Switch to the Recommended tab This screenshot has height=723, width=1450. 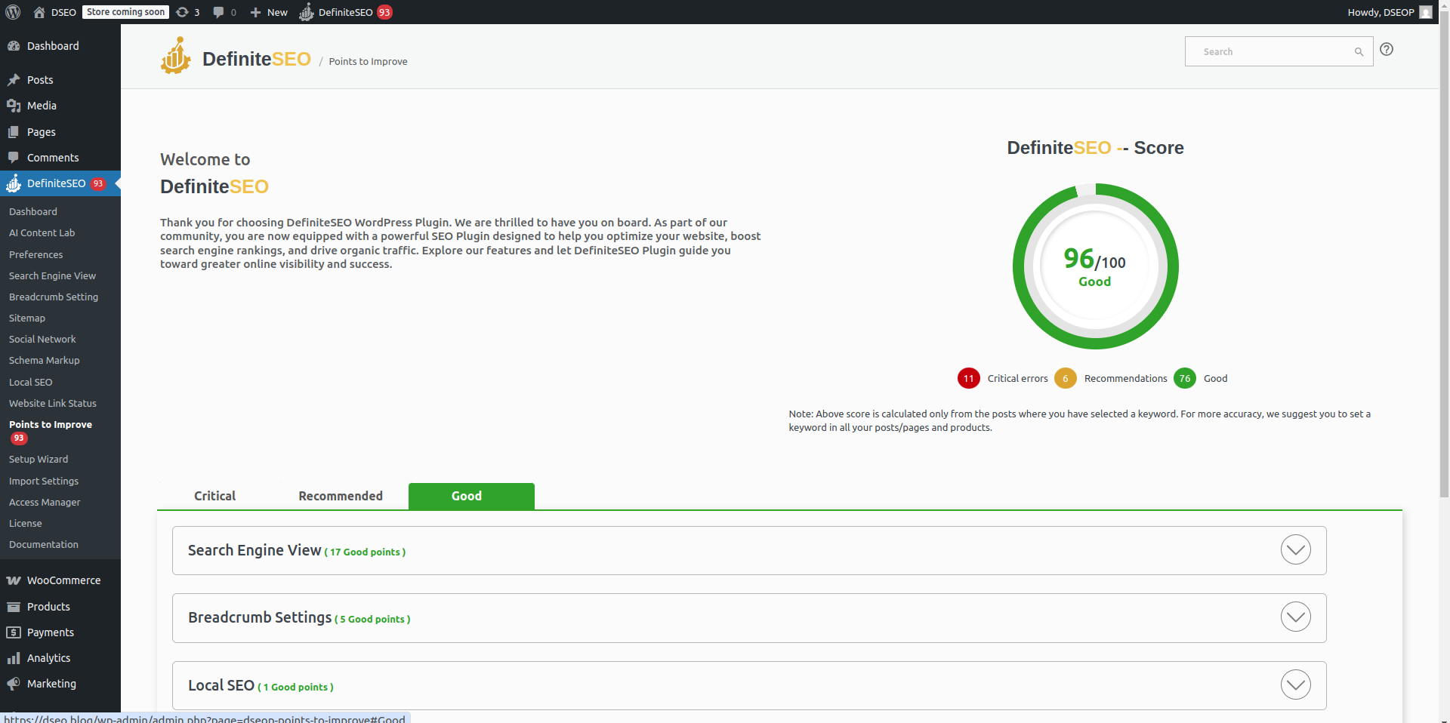coord(341,496)
